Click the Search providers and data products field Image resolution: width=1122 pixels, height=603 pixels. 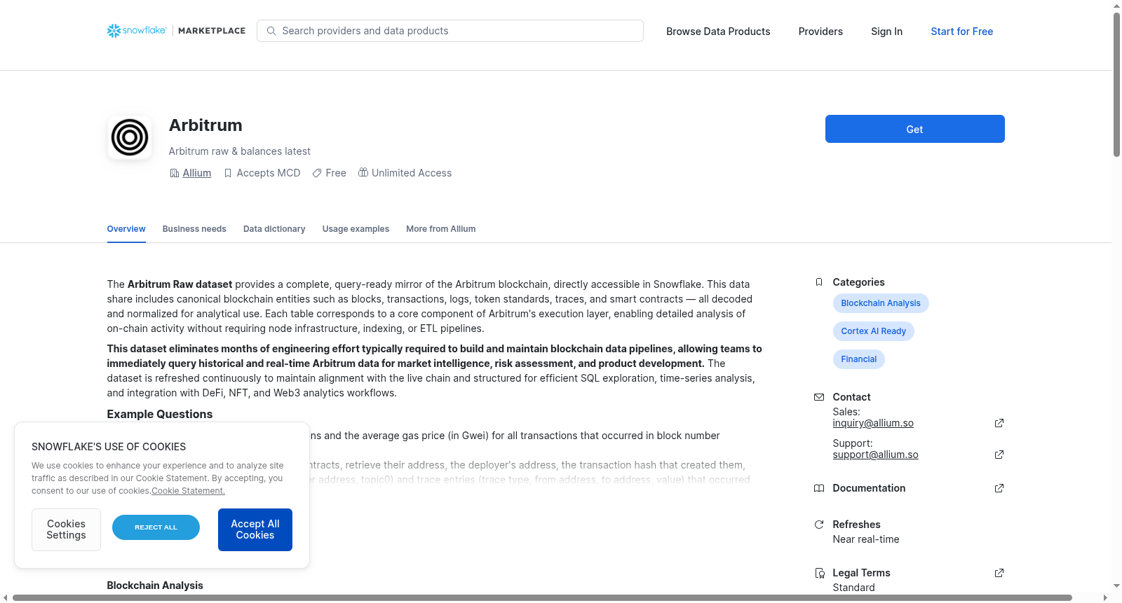[x=450, y=31]
